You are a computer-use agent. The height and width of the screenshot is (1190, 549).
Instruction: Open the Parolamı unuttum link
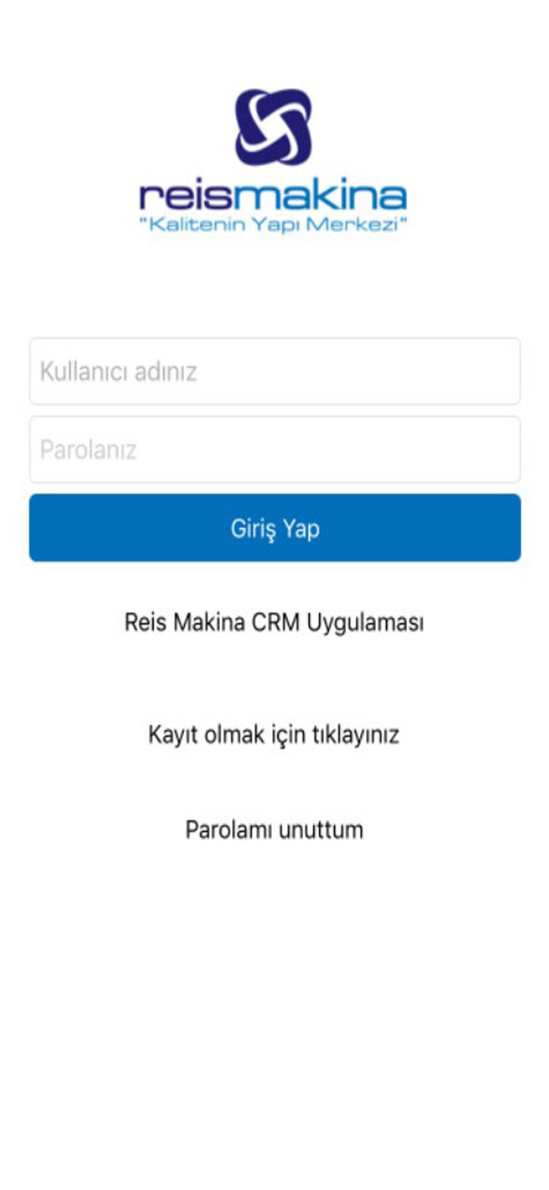274,830
